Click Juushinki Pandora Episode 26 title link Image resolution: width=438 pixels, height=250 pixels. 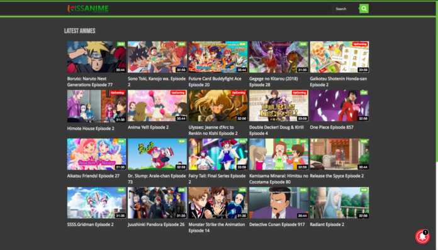point(156,224)
